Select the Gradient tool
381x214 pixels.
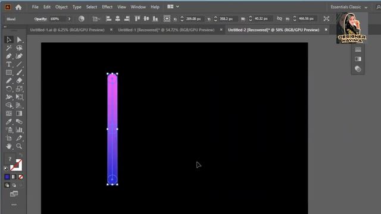coord(19,114)
